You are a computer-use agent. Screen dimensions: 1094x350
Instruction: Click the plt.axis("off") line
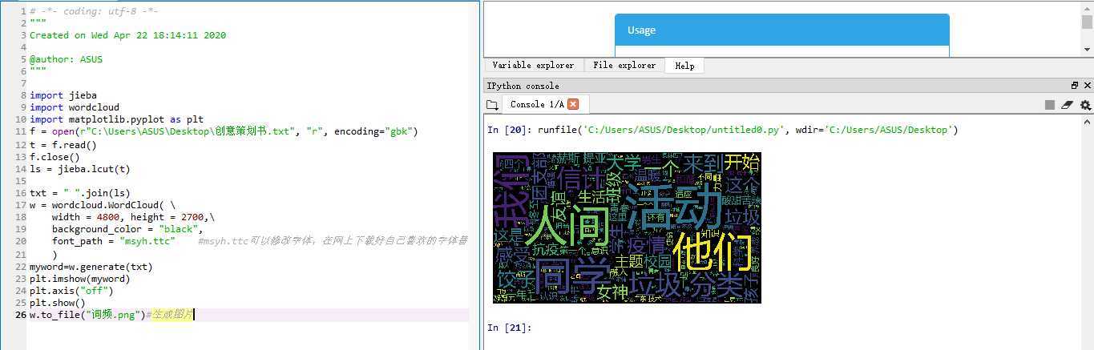71,291
